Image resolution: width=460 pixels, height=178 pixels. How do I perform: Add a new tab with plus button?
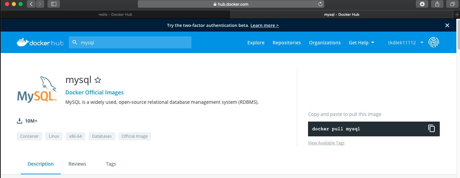(457, 14)
